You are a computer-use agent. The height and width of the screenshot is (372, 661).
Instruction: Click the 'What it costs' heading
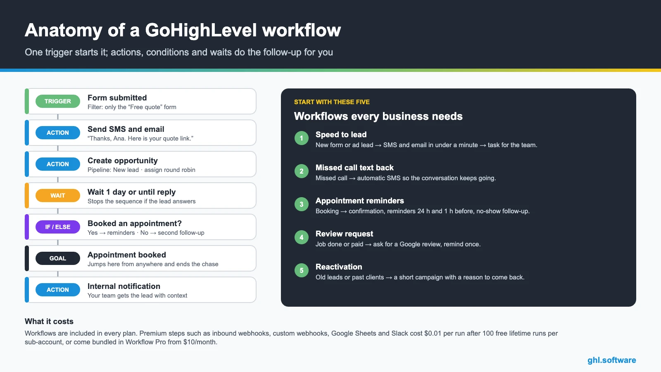point(49,322)
